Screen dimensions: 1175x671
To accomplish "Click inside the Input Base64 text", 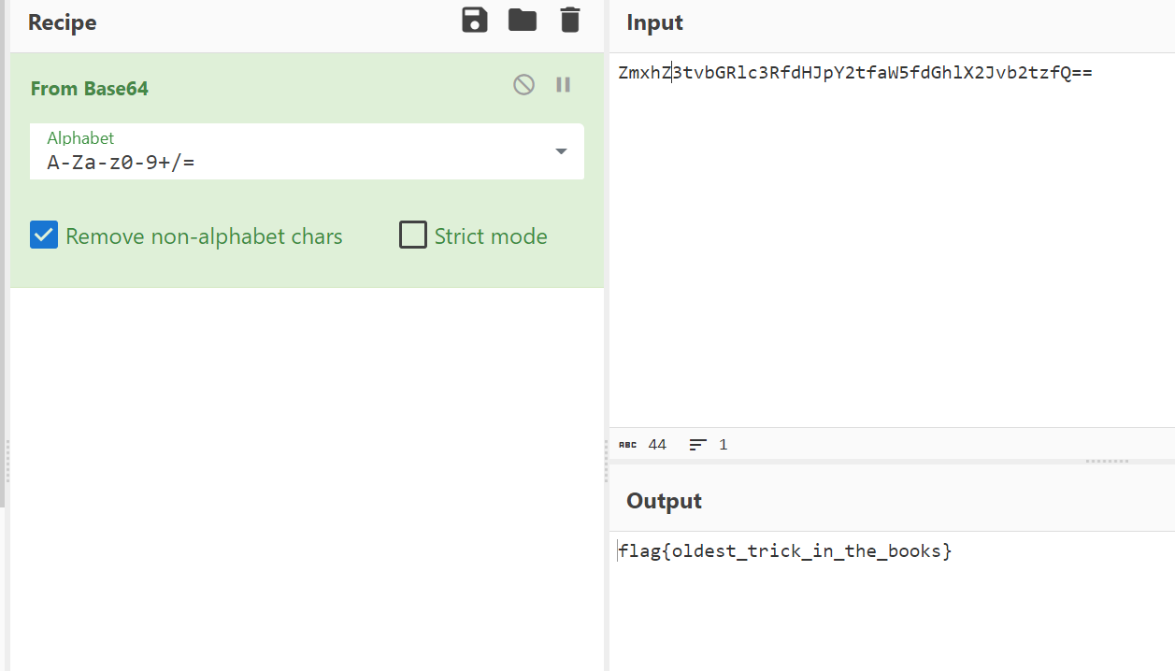I will (854, 73).
